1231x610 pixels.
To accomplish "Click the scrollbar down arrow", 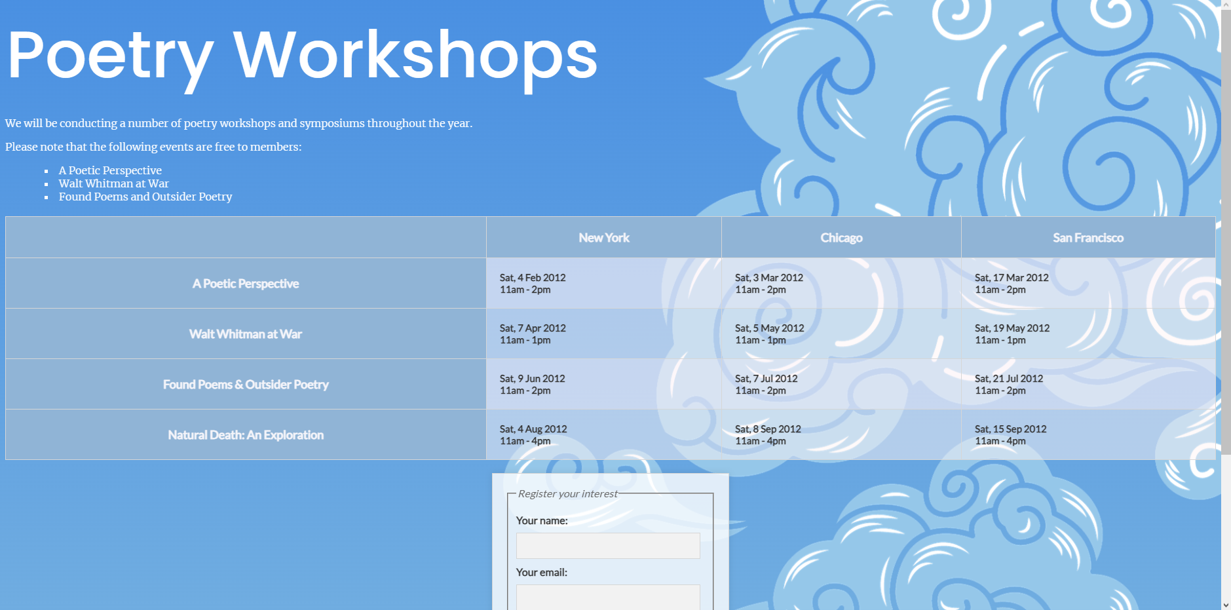I will coord(1225,604).
